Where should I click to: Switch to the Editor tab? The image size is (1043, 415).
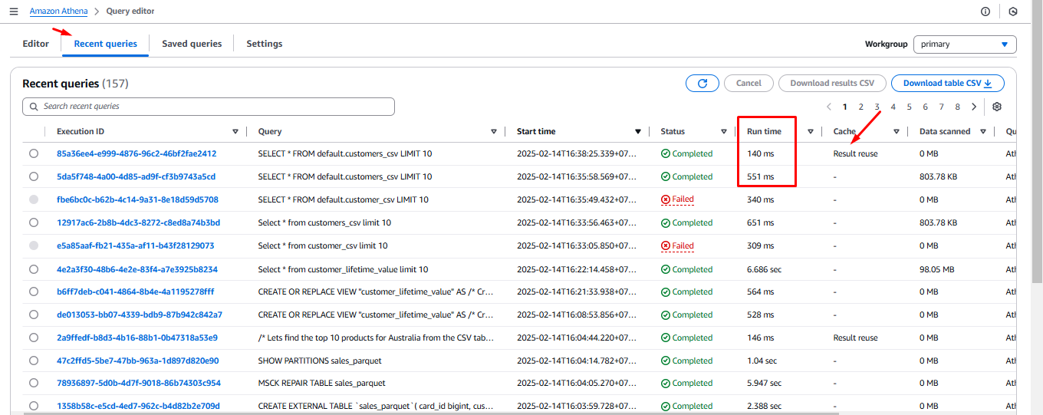click(x=36, y=44)
